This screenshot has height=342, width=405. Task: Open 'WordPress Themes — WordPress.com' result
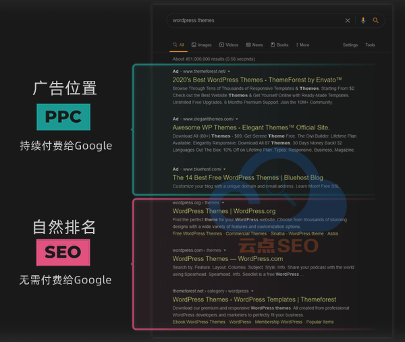click(x=227, y=259)
